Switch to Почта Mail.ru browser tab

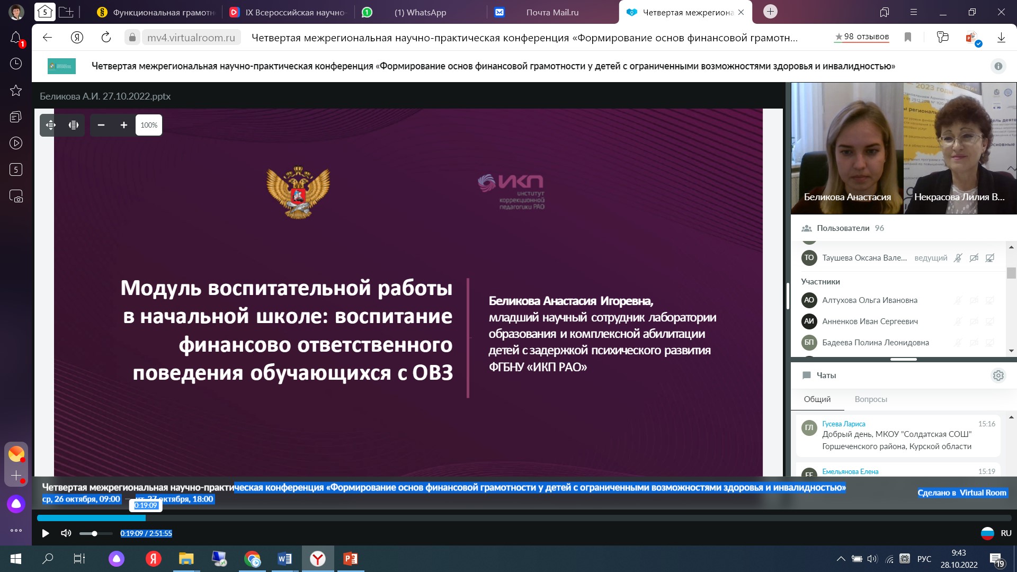click(551, 12)
